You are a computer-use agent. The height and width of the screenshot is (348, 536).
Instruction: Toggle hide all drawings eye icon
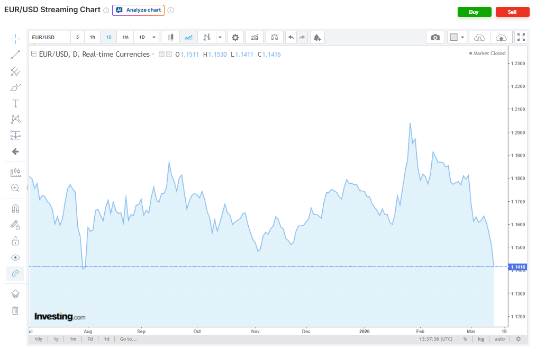[15, 257]
